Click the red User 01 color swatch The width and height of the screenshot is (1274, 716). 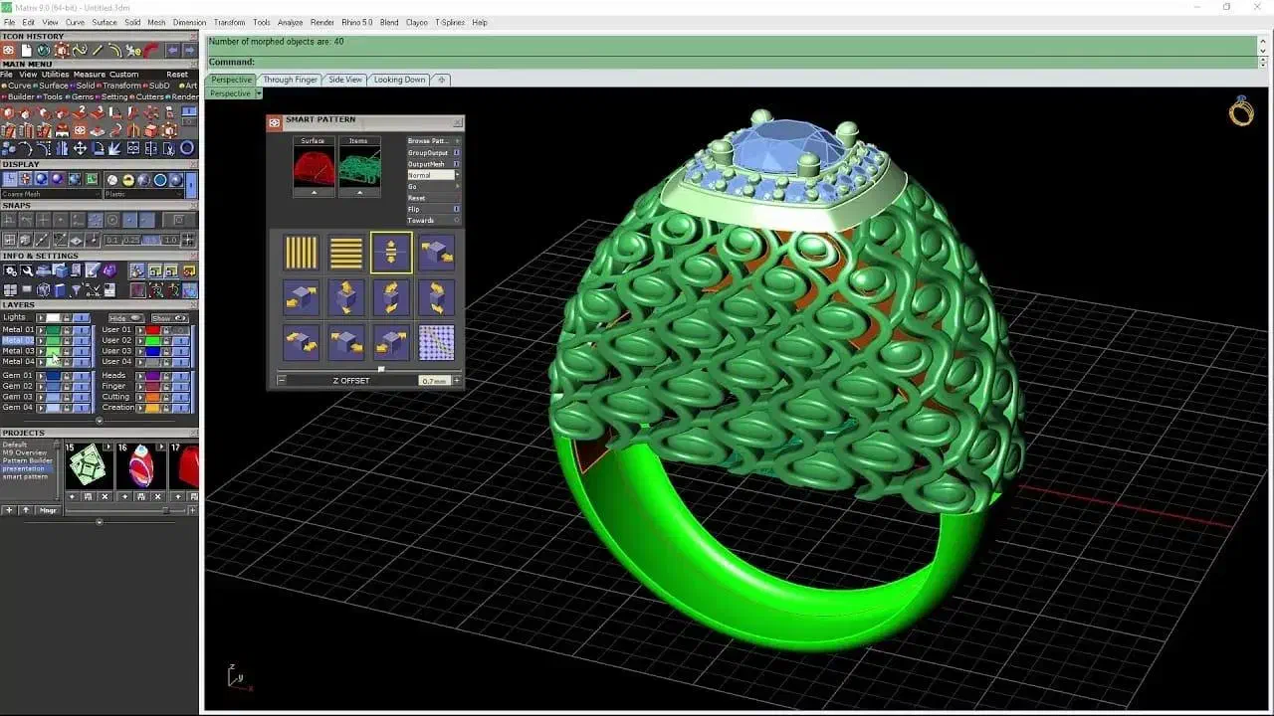[153, 329]
